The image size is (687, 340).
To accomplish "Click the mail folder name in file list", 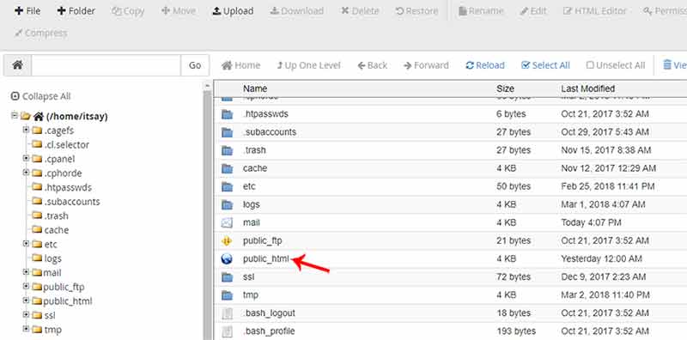I will [x=252, y=222].
